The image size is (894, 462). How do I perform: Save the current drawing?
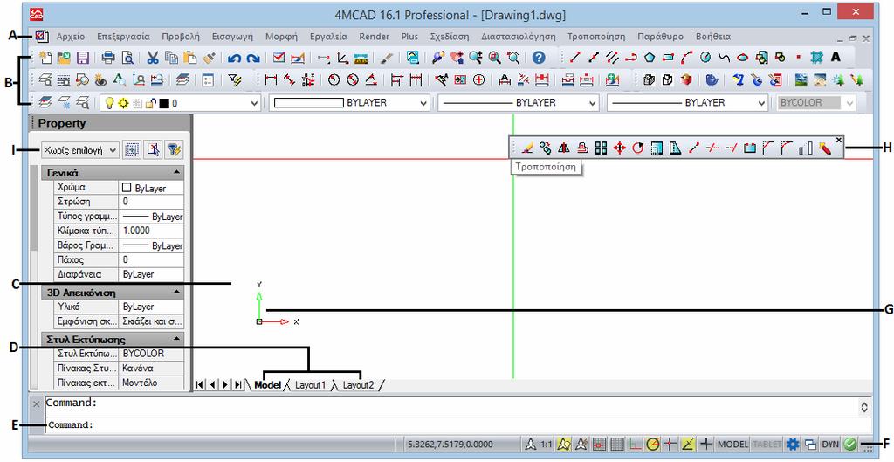click(x=83, y=58)
